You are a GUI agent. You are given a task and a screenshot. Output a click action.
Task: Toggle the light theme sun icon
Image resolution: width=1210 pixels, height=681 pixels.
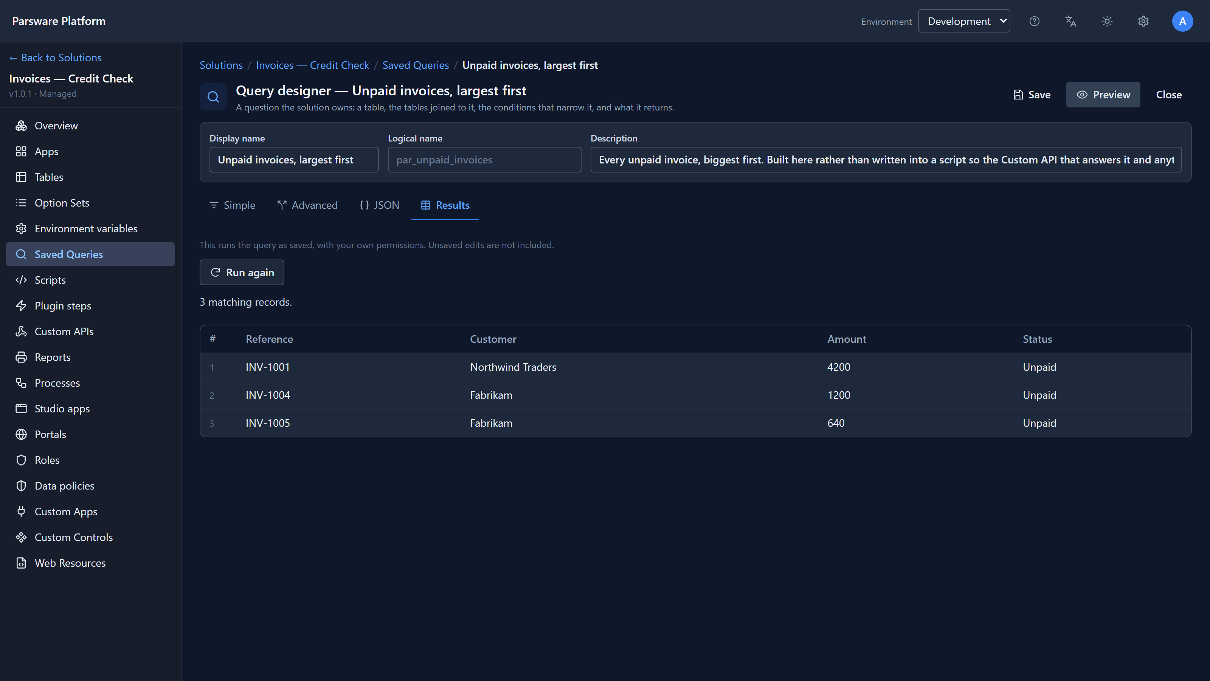(1107, 21)
